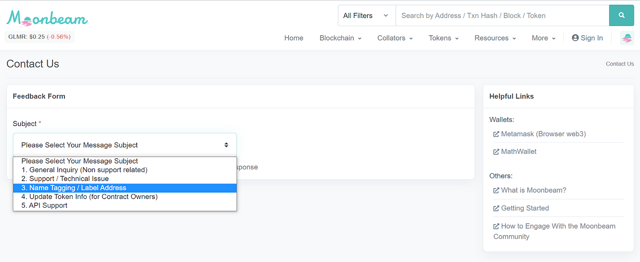
Task: Select '2. Support / Technical Issue' option
Action: 125,179
